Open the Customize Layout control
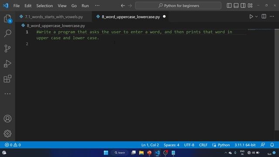This screenshot has width=279, height=157. (250, 6)
